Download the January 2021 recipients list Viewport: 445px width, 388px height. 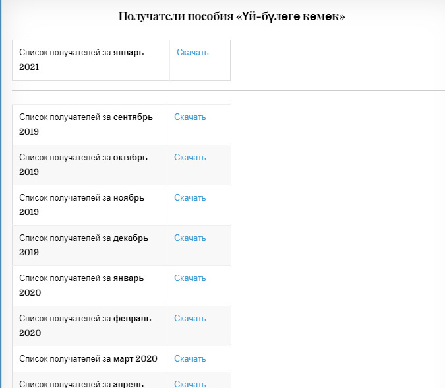click(x=193, y=53)
